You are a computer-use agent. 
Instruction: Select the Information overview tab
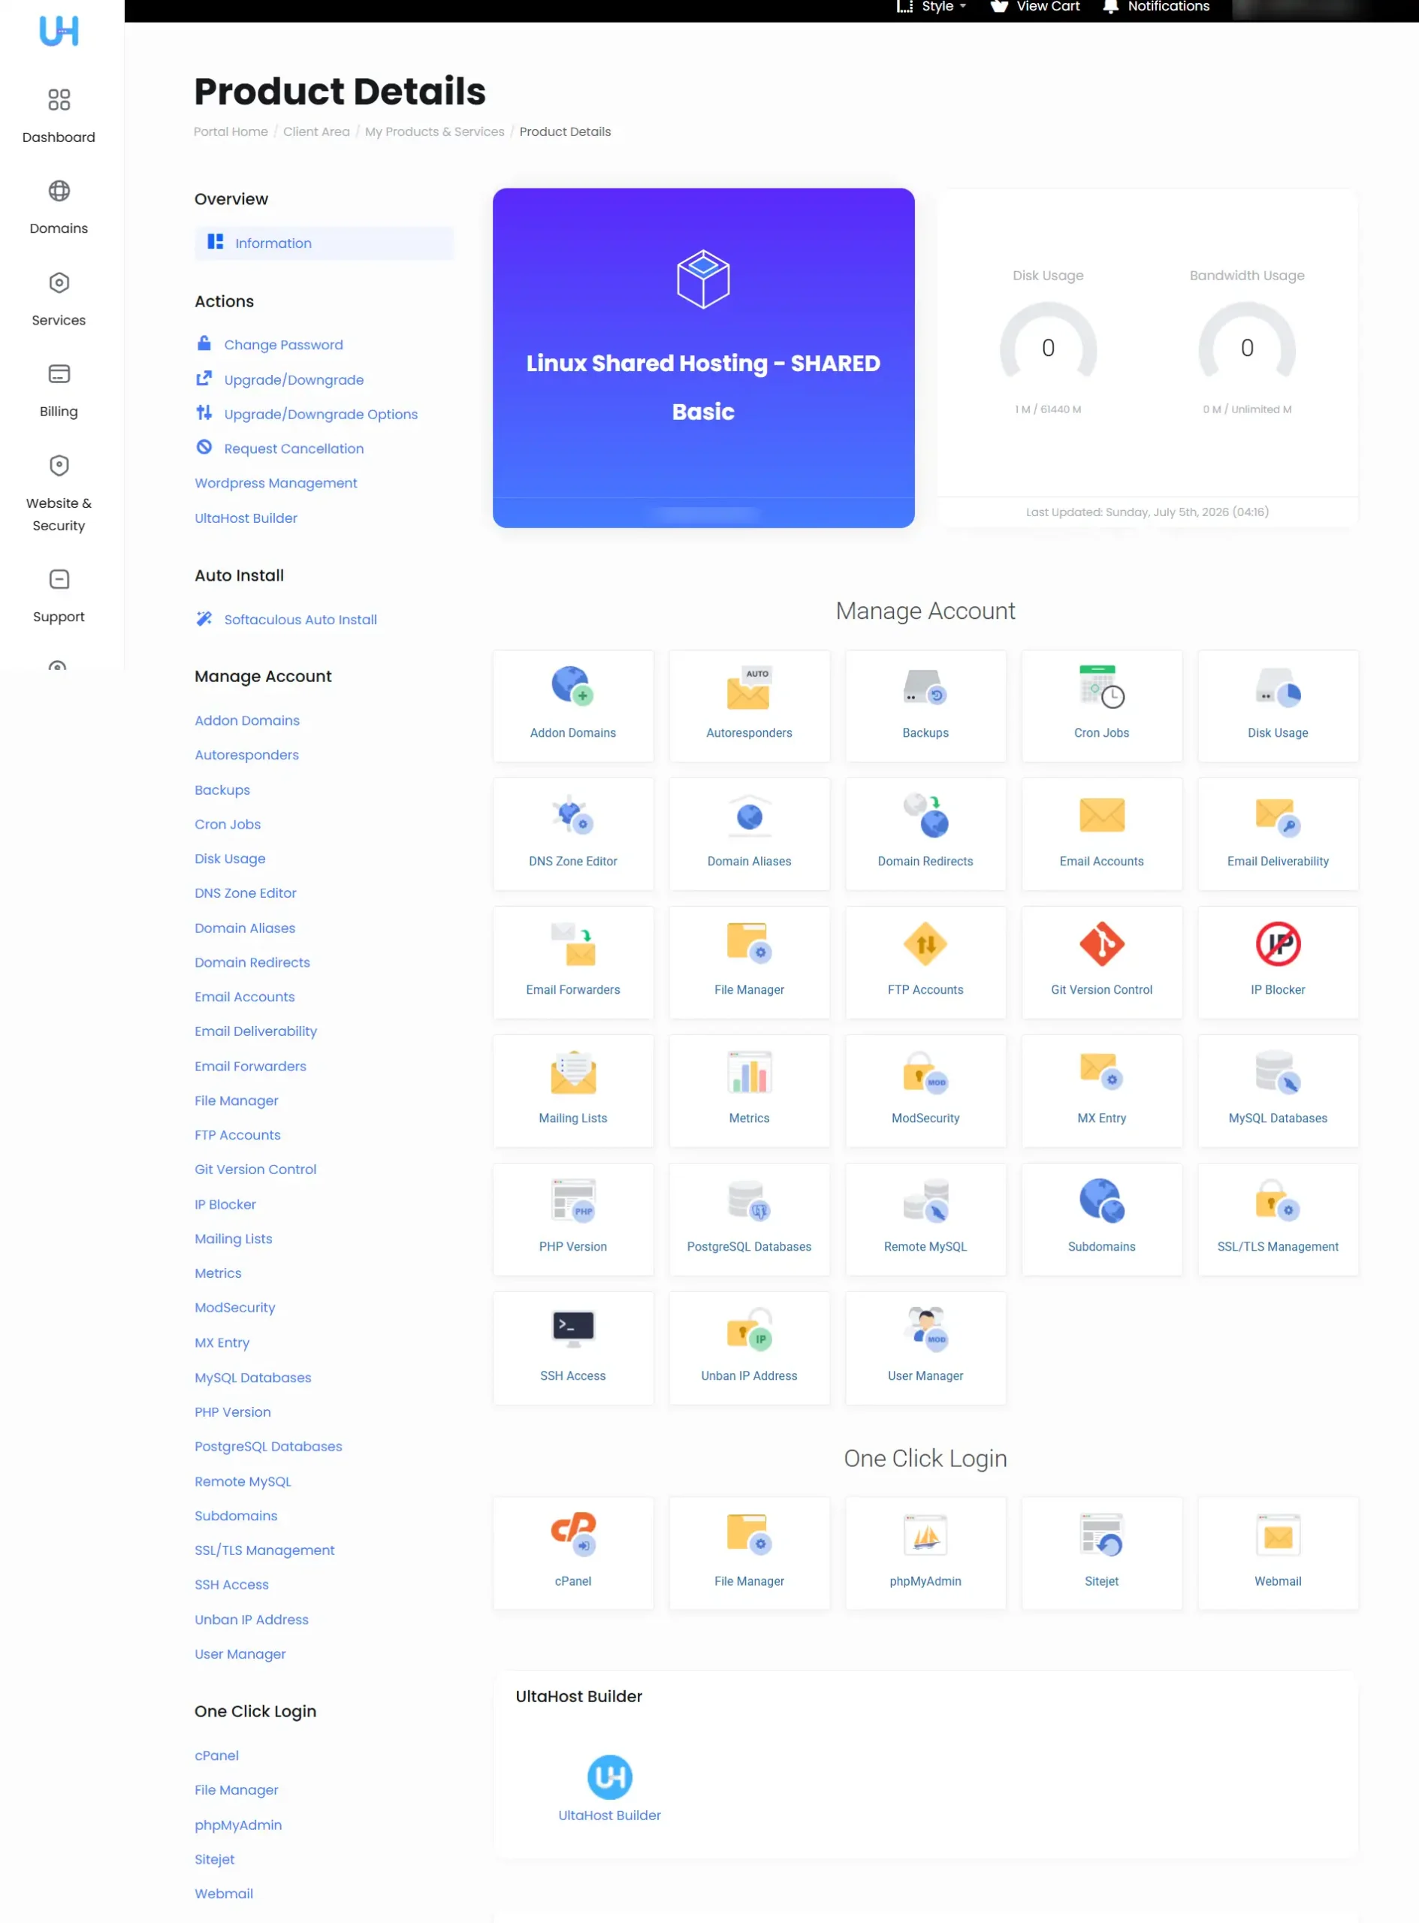(x=324, y=243)
